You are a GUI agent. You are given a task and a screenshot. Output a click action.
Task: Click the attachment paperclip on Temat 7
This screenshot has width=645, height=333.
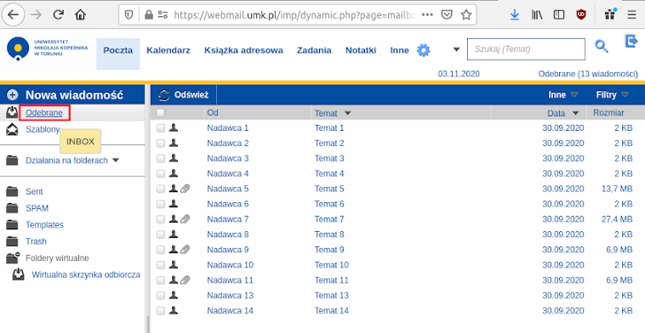pos(186,219)
